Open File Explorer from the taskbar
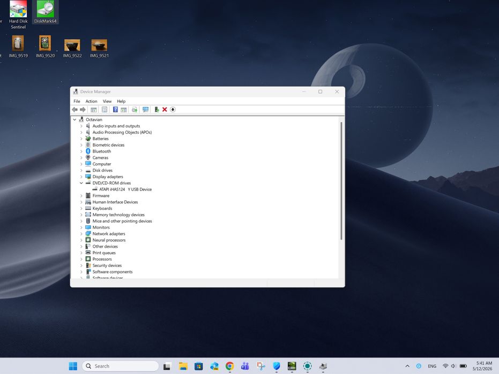Image resolution: width=499 pixels, height=374 pixels. click(x=183, y=367)
